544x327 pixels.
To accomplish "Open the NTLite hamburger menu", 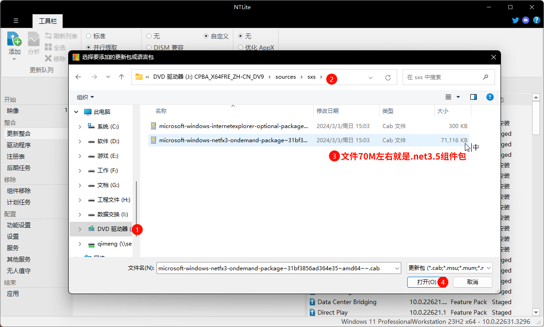I will pos(16,21).
